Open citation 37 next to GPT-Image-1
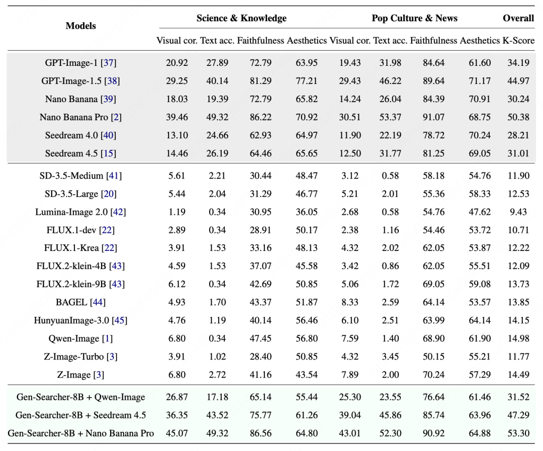The height and width of the screenshot is (451, 543). coord(109,63)
